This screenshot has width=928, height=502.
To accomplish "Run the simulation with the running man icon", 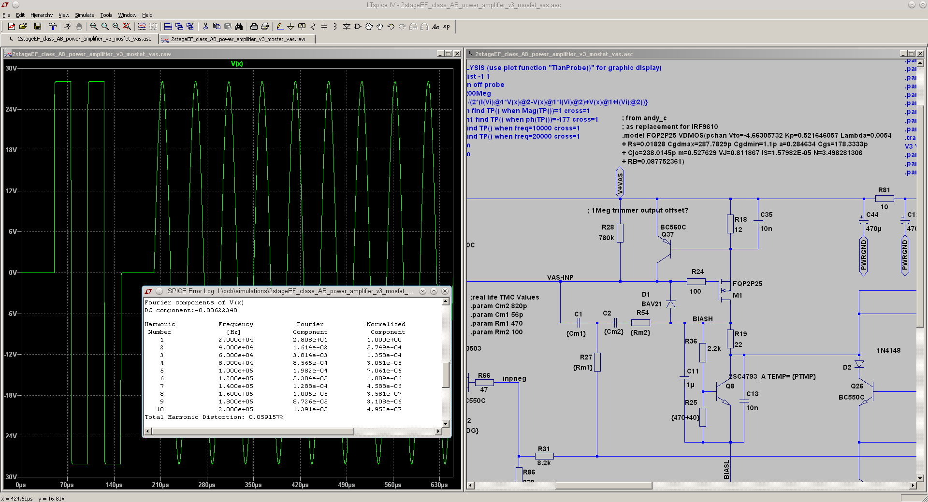I will [x=67, y=27].
